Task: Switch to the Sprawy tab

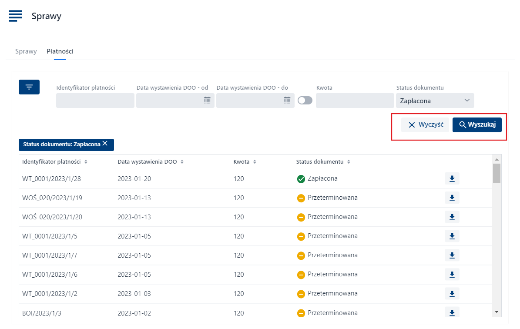Action: [26, 51]
